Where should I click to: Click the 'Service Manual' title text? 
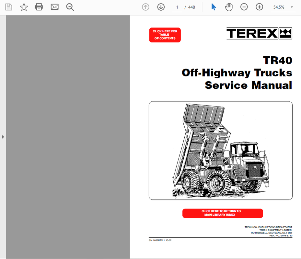[x=249, y=85]
